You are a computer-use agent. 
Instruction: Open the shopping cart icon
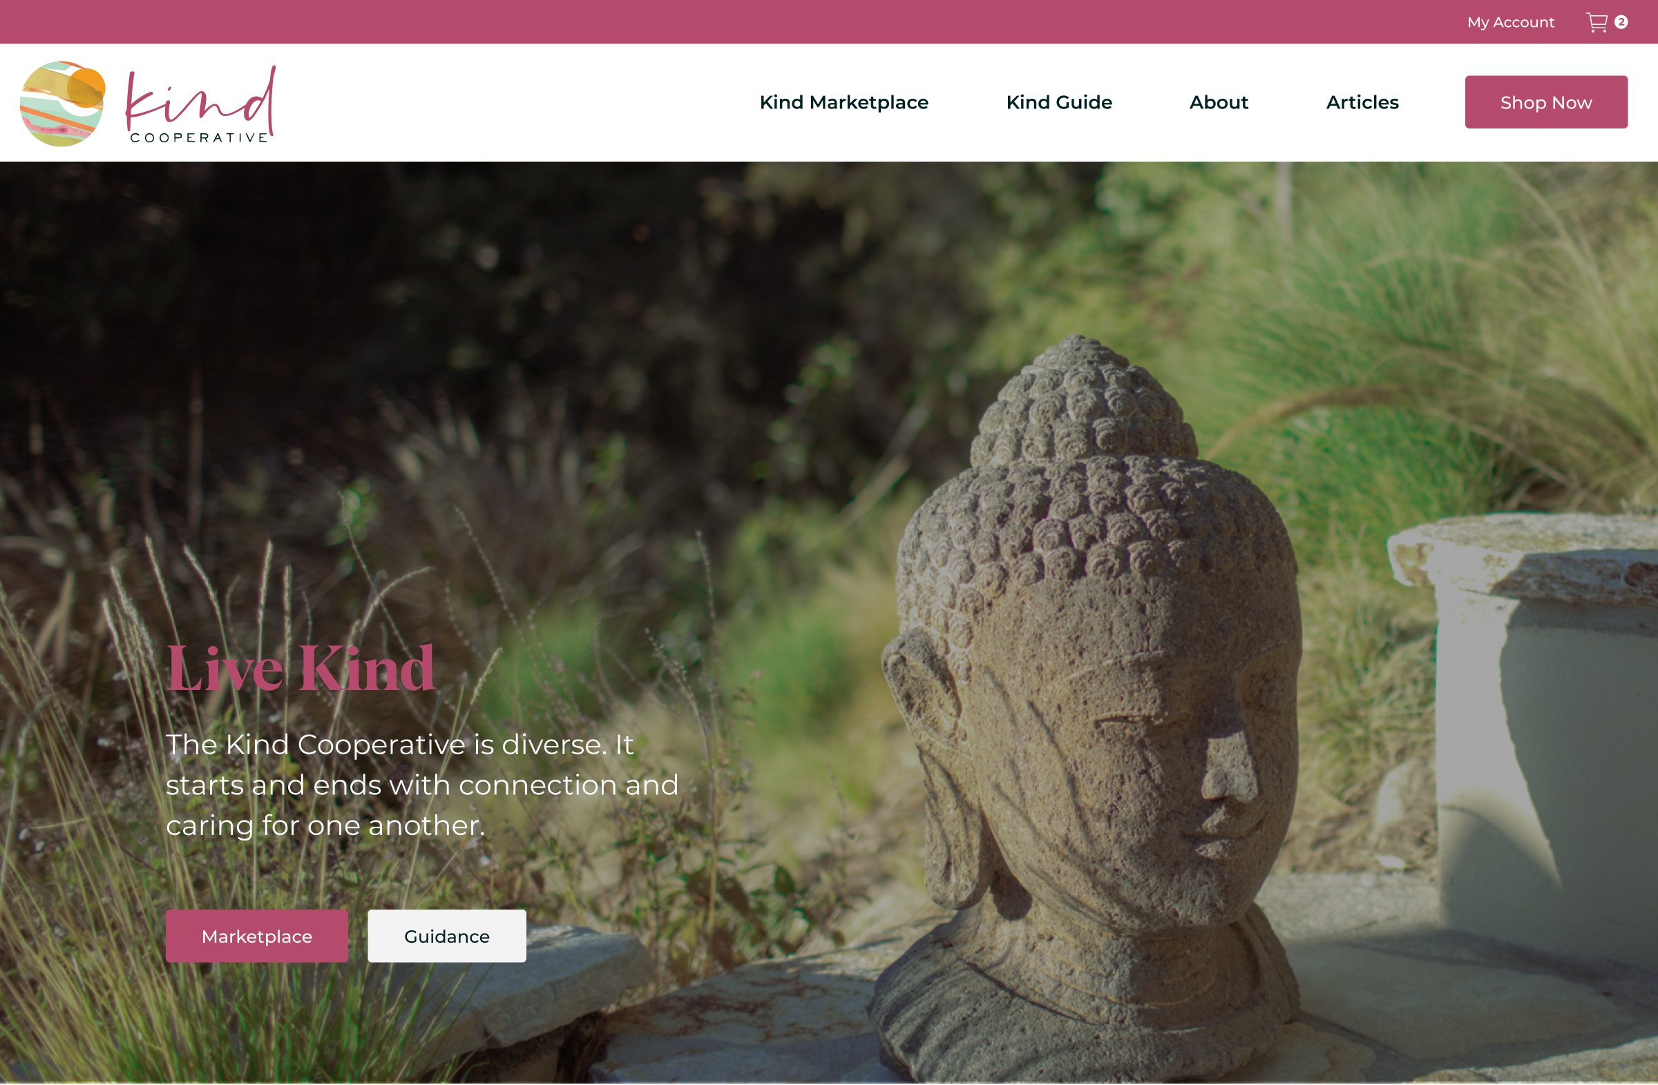coord(1597,22)
